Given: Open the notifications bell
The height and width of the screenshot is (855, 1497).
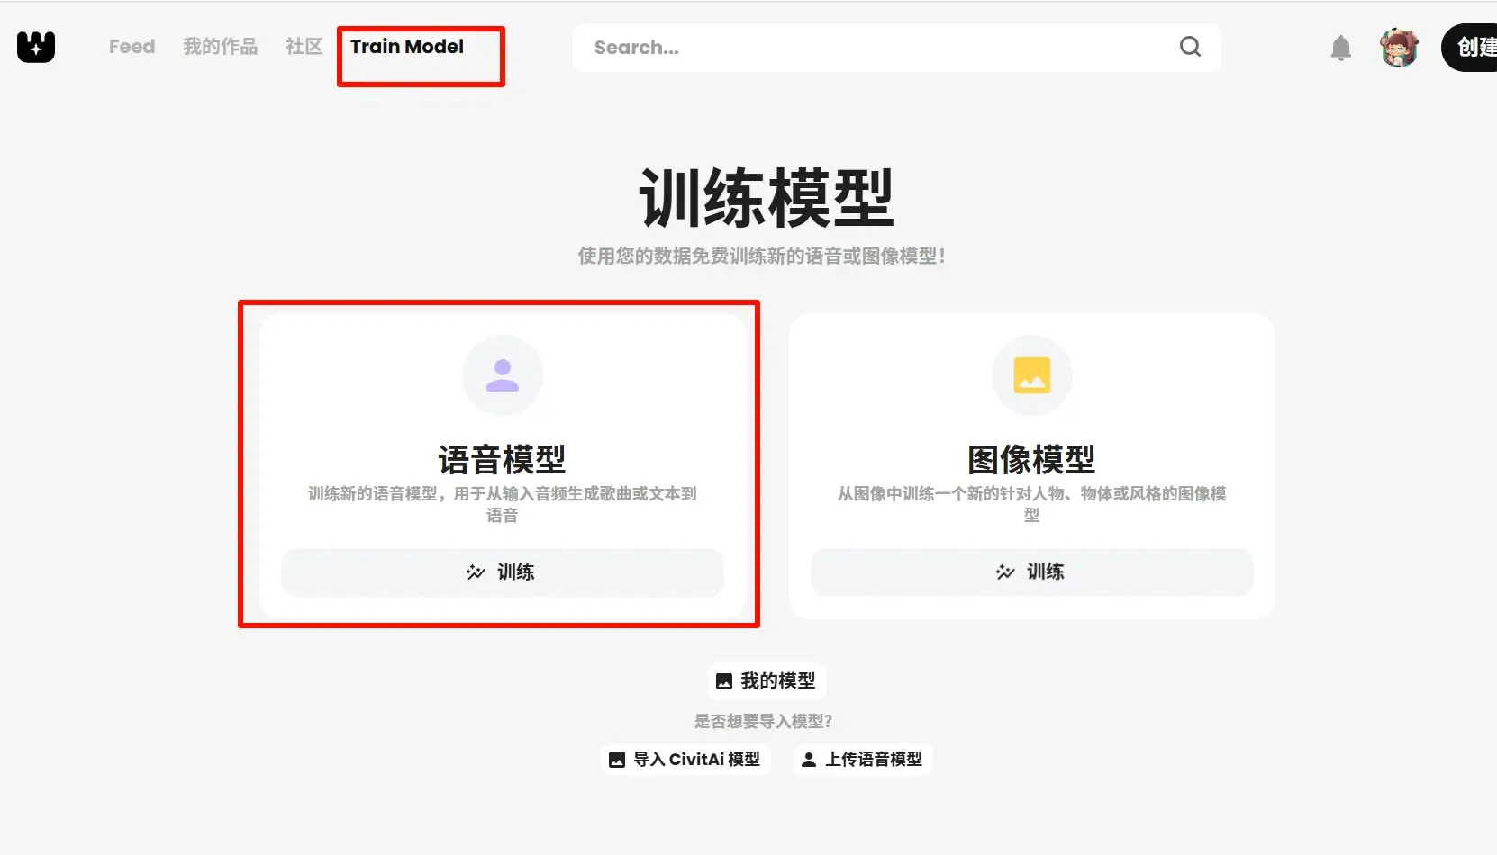Looking at the screenshot, I should [x=1340, y=48].
